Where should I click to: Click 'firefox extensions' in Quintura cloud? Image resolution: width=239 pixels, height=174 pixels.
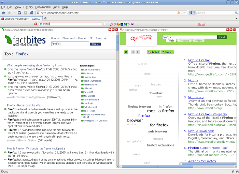click(x=160, y=145)
